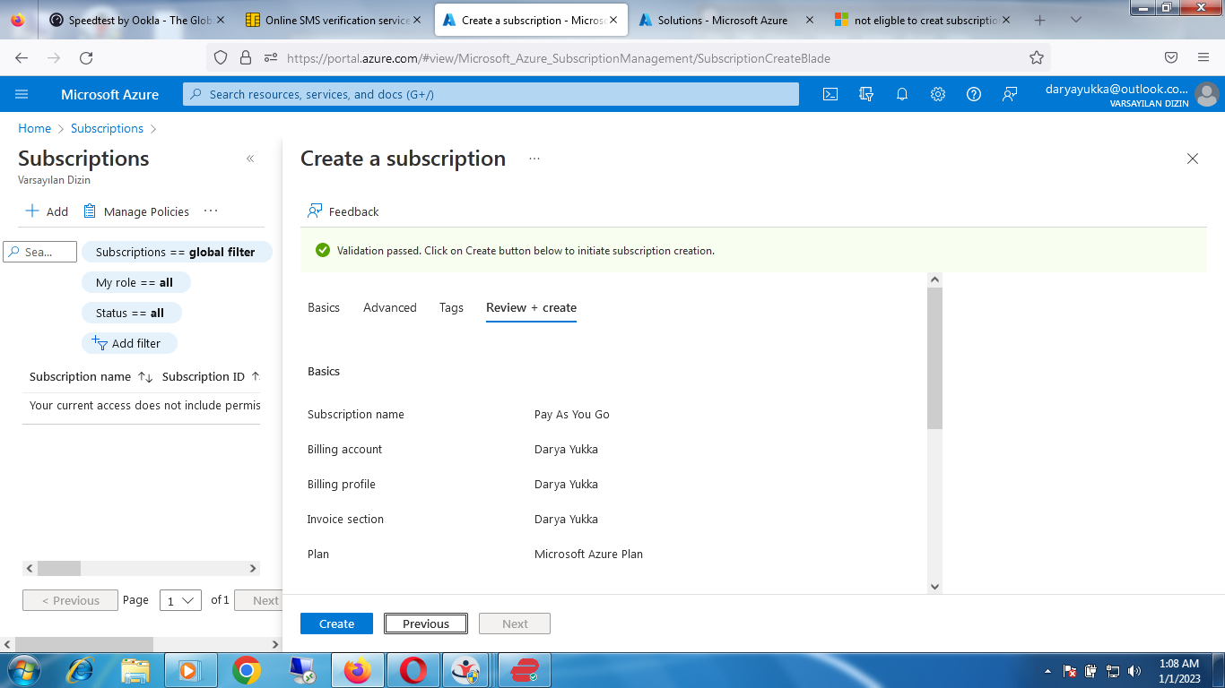The height and width of the screenshot is (688, 1225).
Task: Bookmark this page with the star icon
Action: (1037, 58)
